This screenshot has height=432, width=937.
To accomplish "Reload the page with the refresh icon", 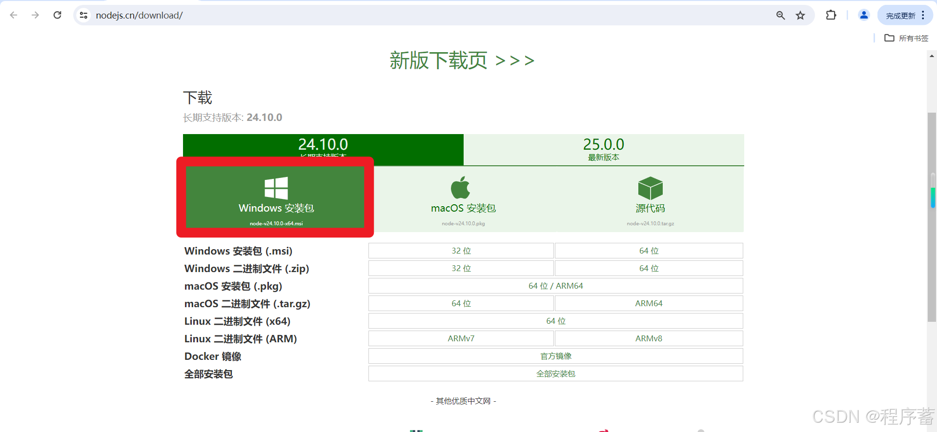I will click(57, 15).
